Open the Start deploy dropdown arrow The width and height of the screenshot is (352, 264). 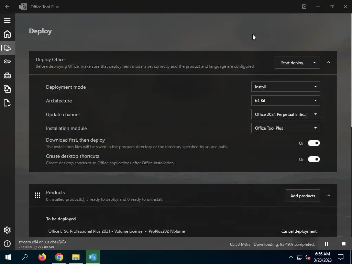coord(315,63)
